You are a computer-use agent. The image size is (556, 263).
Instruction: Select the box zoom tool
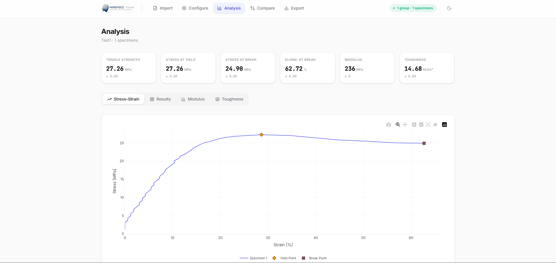(x=398, y=125)
